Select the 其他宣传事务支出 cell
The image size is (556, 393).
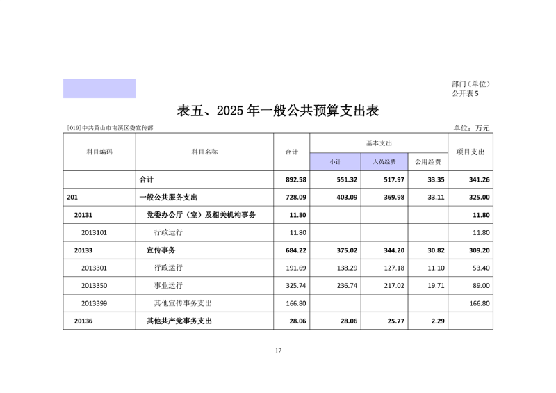[x=183, y=303]
